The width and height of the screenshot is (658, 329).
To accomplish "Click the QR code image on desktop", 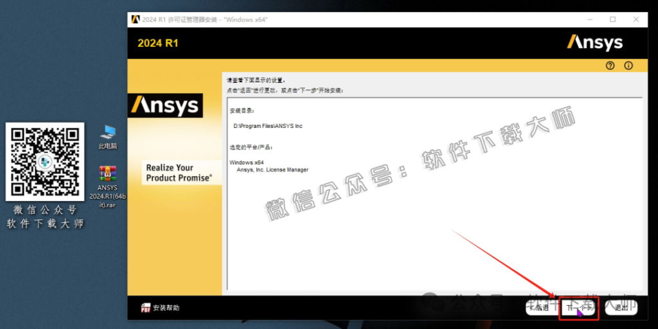I will [x=45, y=161].
